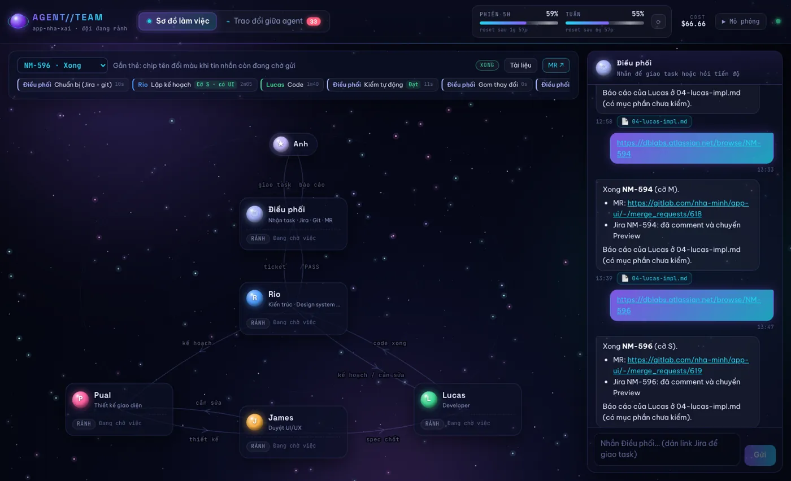Click the "code xong" edge label
791x481 pixels.
pos(390,343)
